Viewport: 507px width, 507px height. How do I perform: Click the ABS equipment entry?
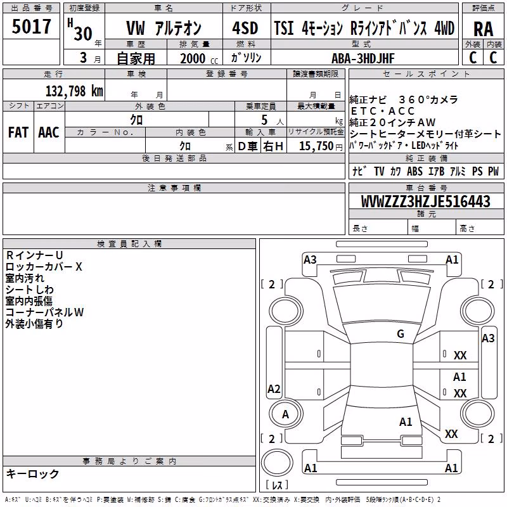pos(415,171)
